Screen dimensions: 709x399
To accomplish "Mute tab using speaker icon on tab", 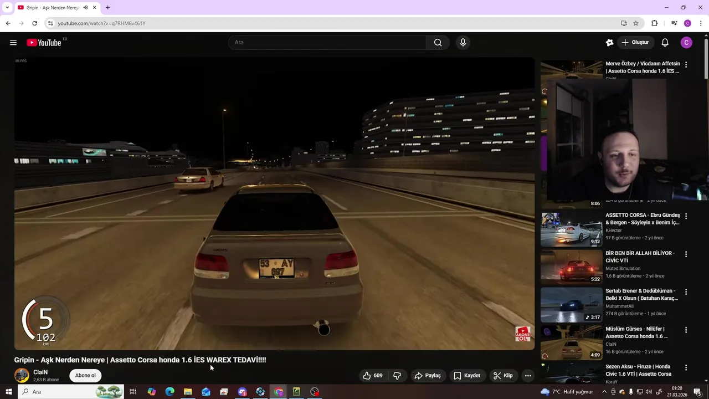I will (x=85, y=8).
